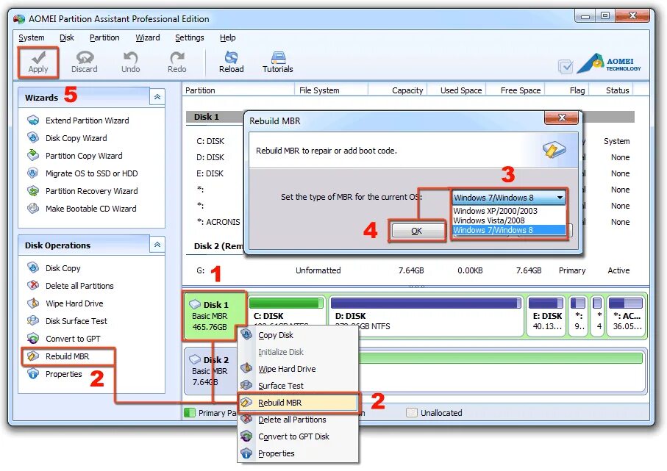This screenshot has width=667, height=471.
Task: Click the Reload toolbar icon
Action: point(232,62)
